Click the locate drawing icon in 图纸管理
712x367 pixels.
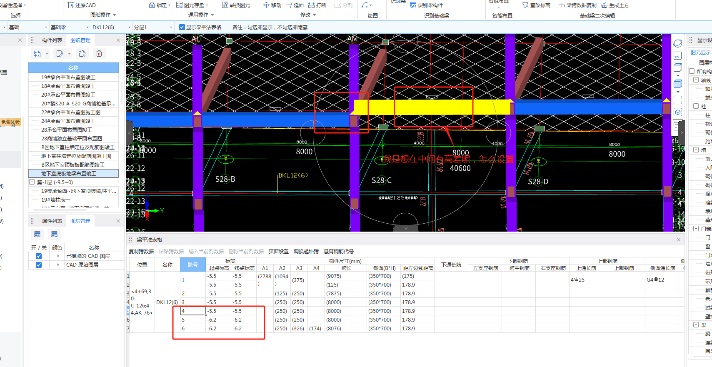pos(82,54)
